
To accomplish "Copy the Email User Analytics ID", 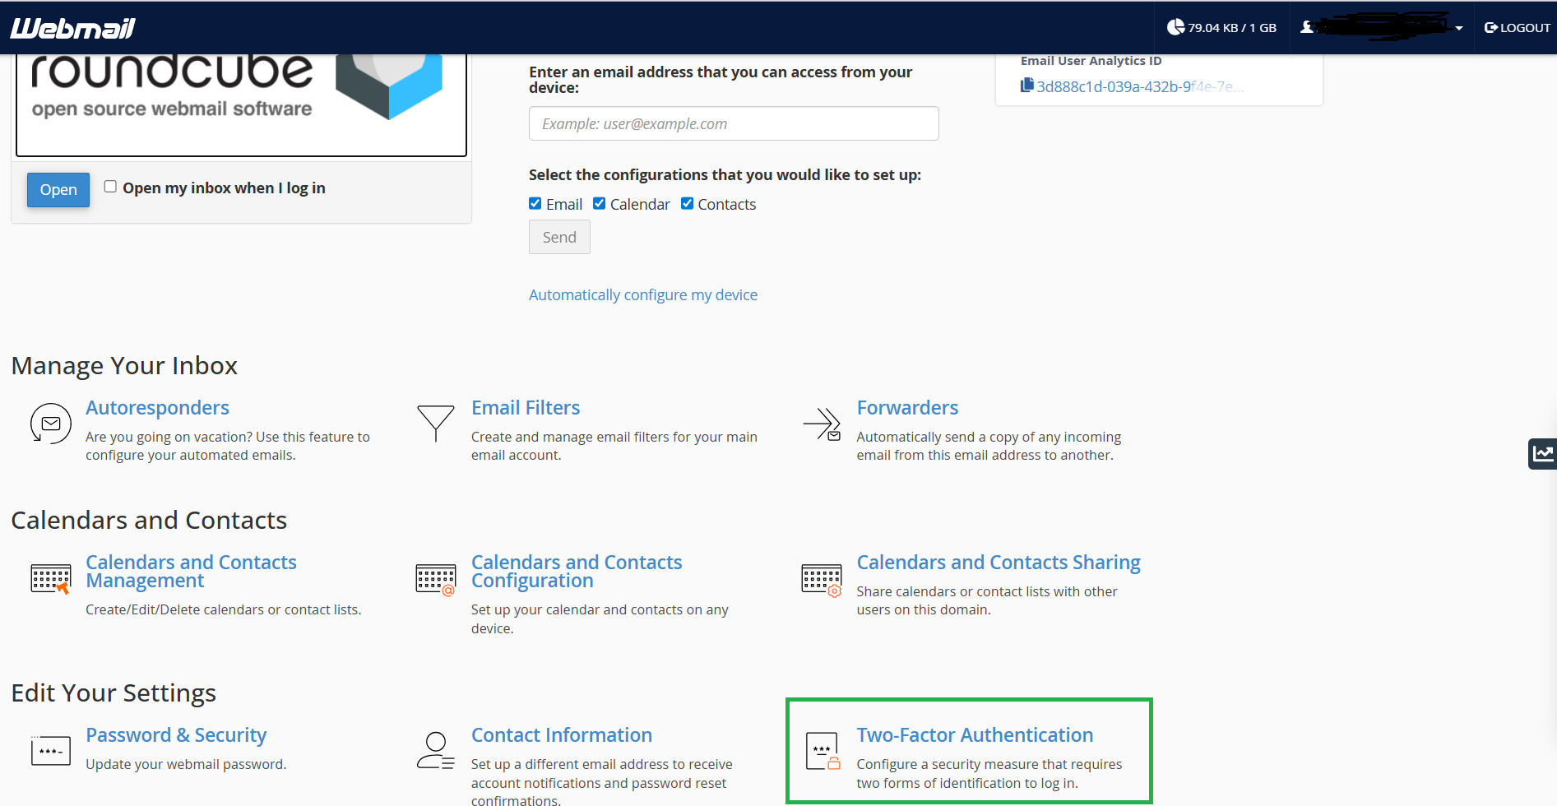I will pos(1026,86).
